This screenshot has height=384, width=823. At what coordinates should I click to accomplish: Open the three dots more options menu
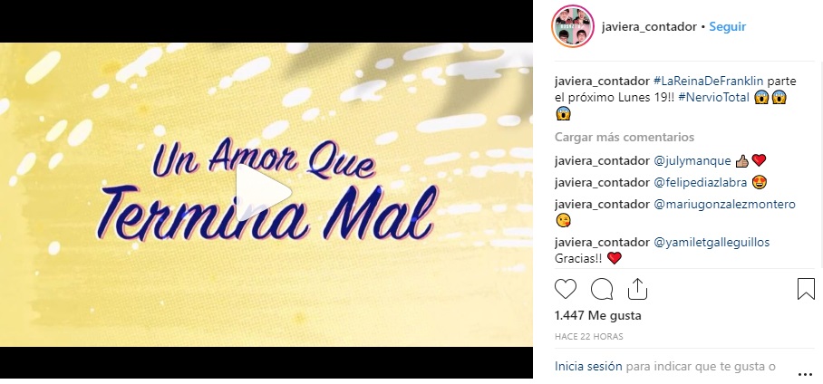tap(805, 375)
